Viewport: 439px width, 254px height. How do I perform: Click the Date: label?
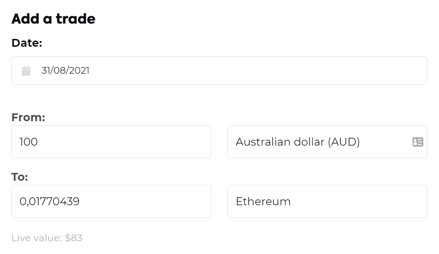click(27, 43)
